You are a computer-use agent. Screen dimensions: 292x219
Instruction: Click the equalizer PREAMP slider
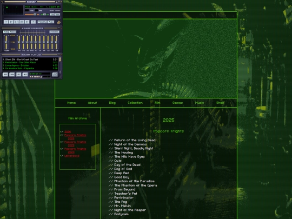[6, 42]
